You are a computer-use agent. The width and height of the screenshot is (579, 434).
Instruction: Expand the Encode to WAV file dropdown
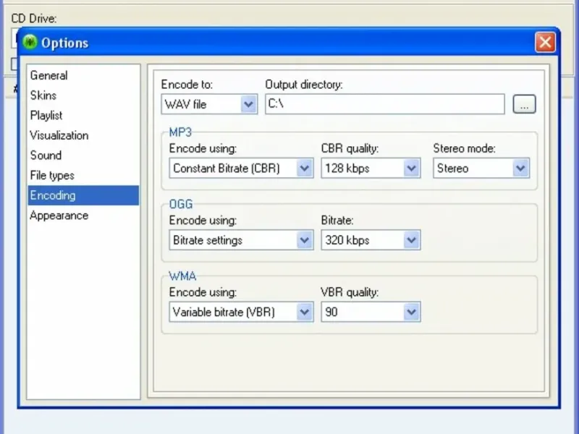[x=209, y=104]
